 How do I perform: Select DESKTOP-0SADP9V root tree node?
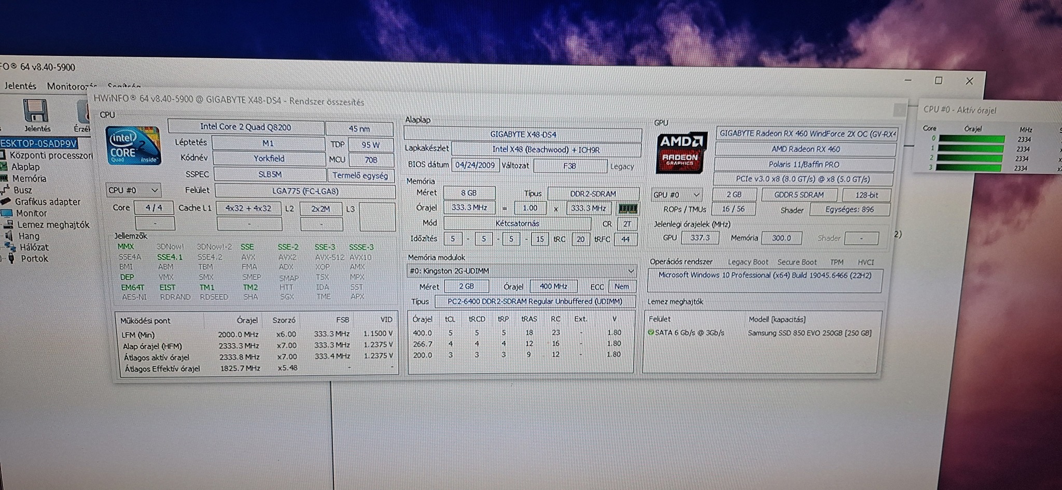click(x=38, y=143)
